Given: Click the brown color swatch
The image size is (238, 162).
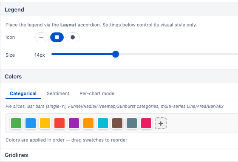Looking at the screenshot, I should [x=117, y=123].
